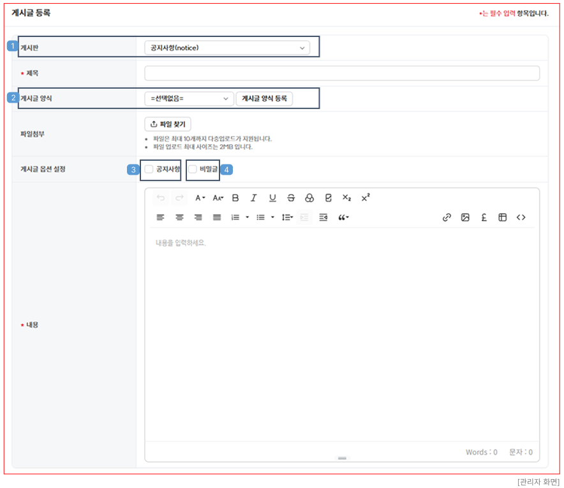
Task: Click inside the 내용 editor text area
Action: pyautogui.click(x=342, y=332)
